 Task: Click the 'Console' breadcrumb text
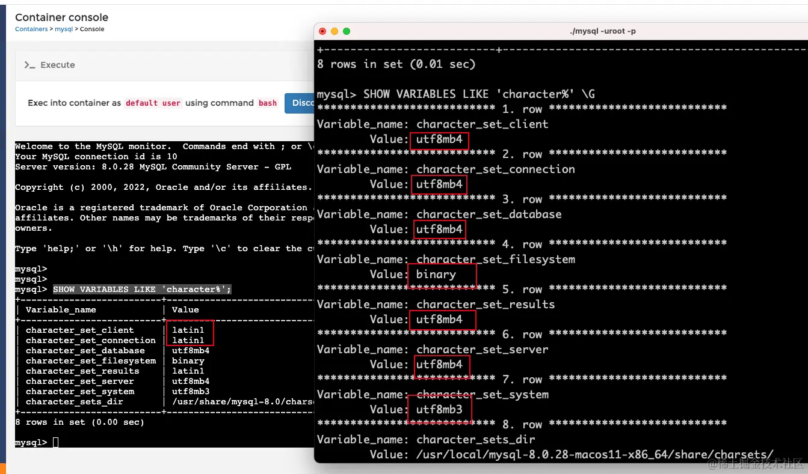[x=92, y=29]
